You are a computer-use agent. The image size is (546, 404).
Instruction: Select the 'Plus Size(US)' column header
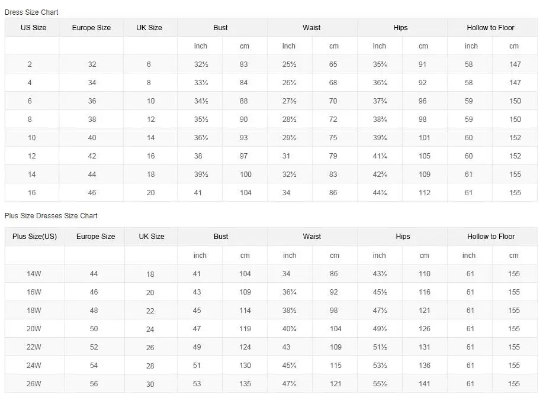click(35, 237)
